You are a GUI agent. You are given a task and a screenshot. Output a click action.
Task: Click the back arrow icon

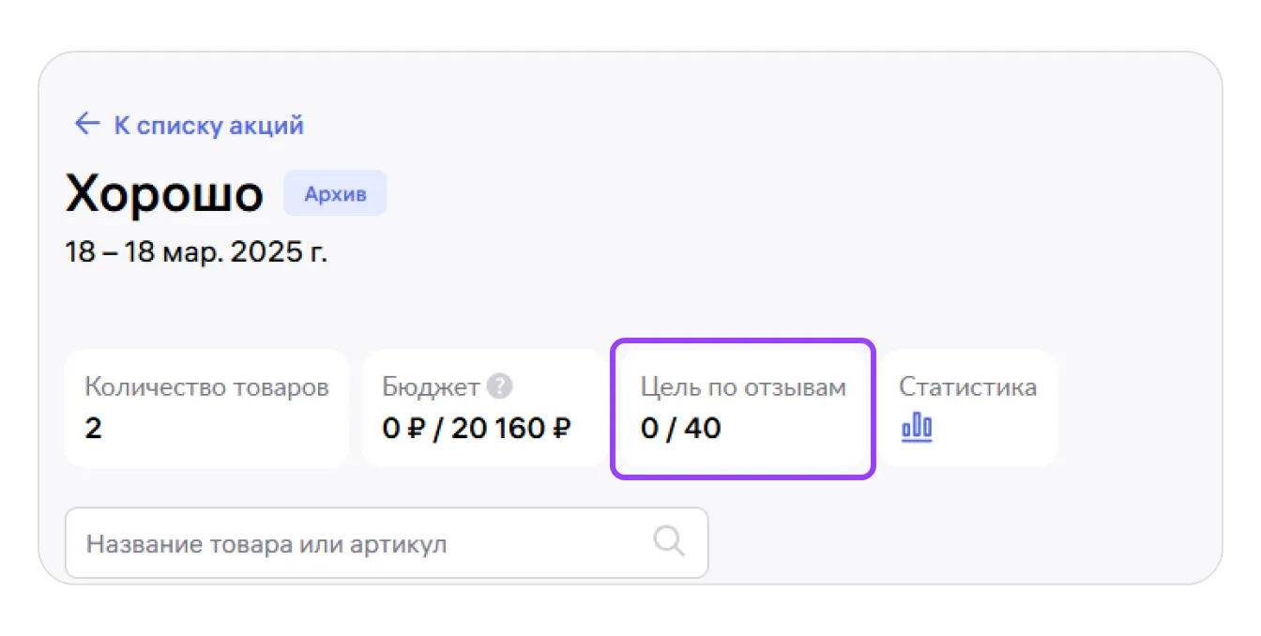[x=87, y=124]
